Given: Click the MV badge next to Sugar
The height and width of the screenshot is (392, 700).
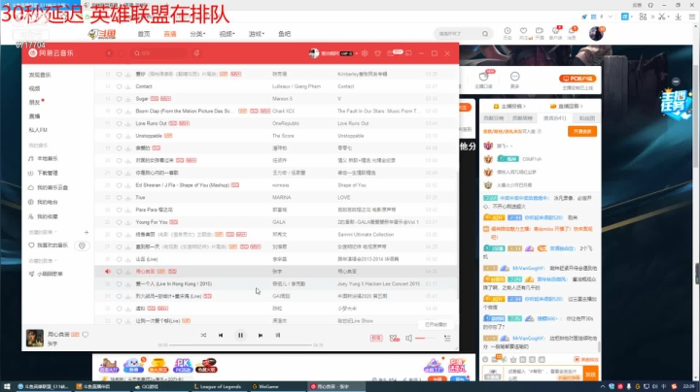Looking at the screenshot, I should click(x=165, y=99).
